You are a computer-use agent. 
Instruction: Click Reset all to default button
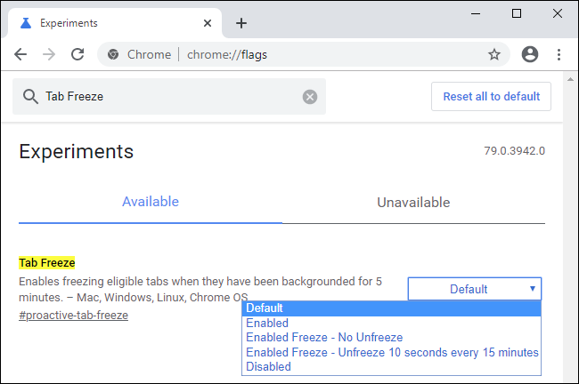[x=491, y=96]
